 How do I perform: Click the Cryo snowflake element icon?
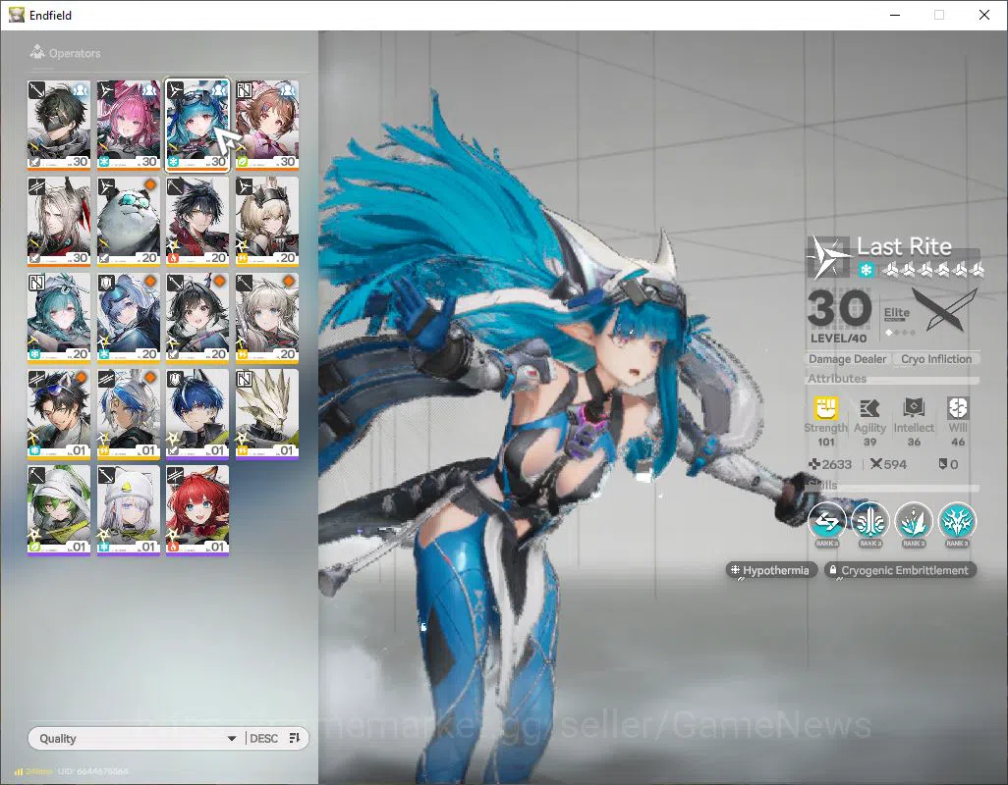(x=866, y=270)
